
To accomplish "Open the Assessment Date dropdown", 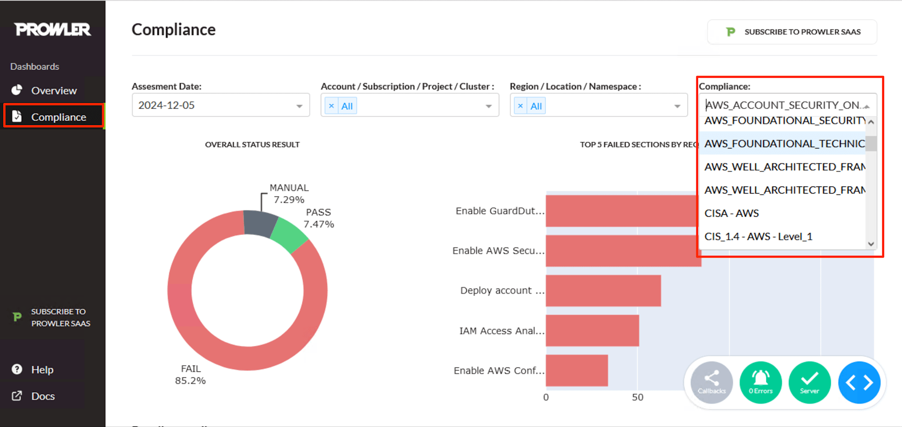I will coord(221,105).
